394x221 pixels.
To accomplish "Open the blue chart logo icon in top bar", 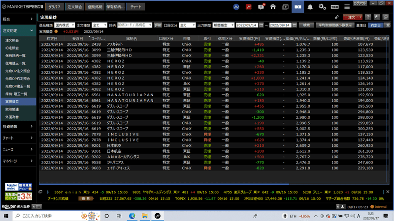I will pyautogui.click(x=236, y=7).
